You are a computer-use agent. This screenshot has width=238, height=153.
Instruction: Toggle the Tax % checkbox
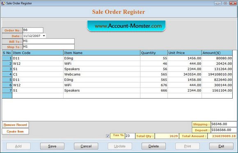click(x=108, y=136)
